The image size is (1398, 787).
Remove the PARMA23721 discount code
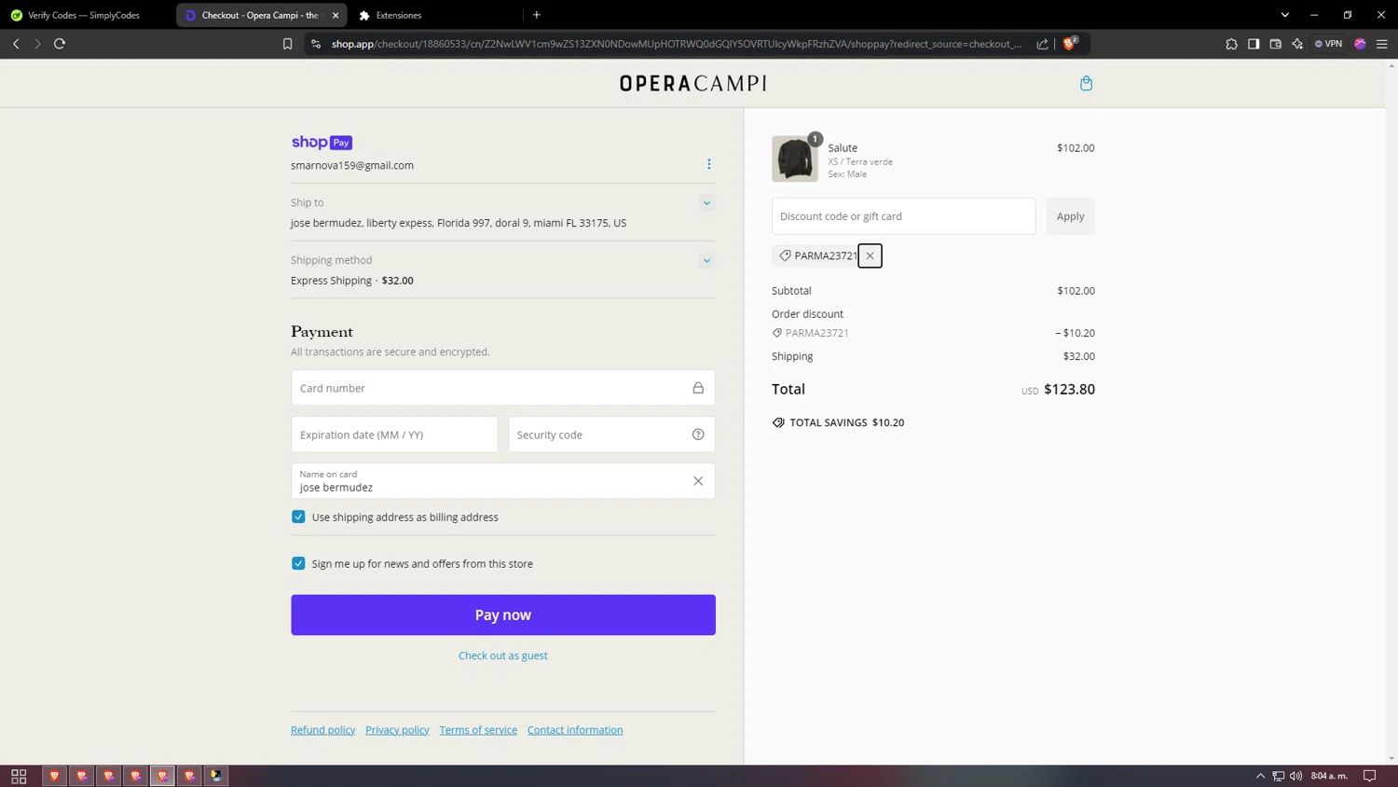pos(870,255)
